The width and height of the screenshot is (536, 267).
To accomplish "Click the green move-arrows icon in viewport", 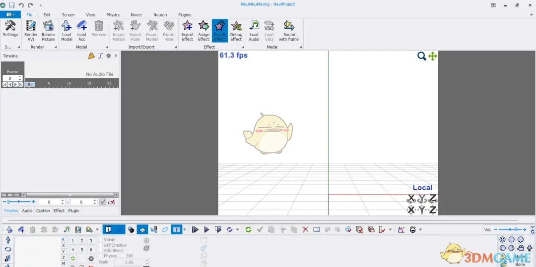I will click(x=433, y=56).
